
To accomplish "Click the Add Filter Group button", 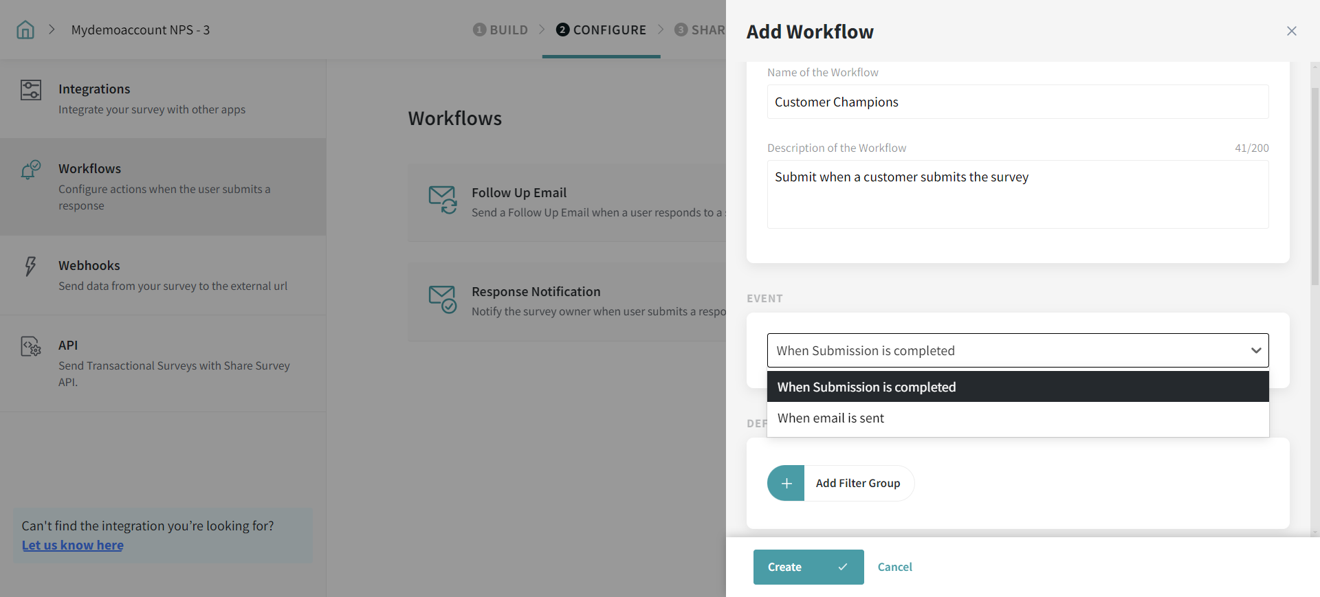I will pyautogui.click(x=857, y=483).
